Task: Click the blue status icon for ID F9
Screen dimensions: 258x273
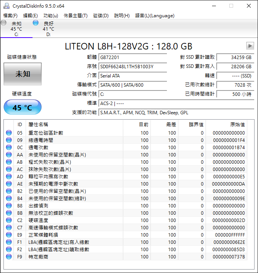Action: pos(9,257)
